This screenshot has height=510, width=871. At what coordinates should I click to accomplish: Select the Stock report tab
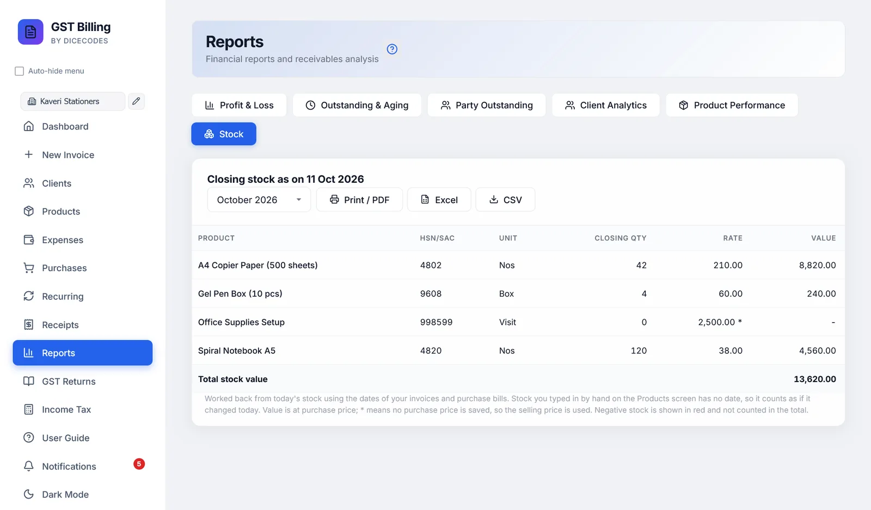224,134
